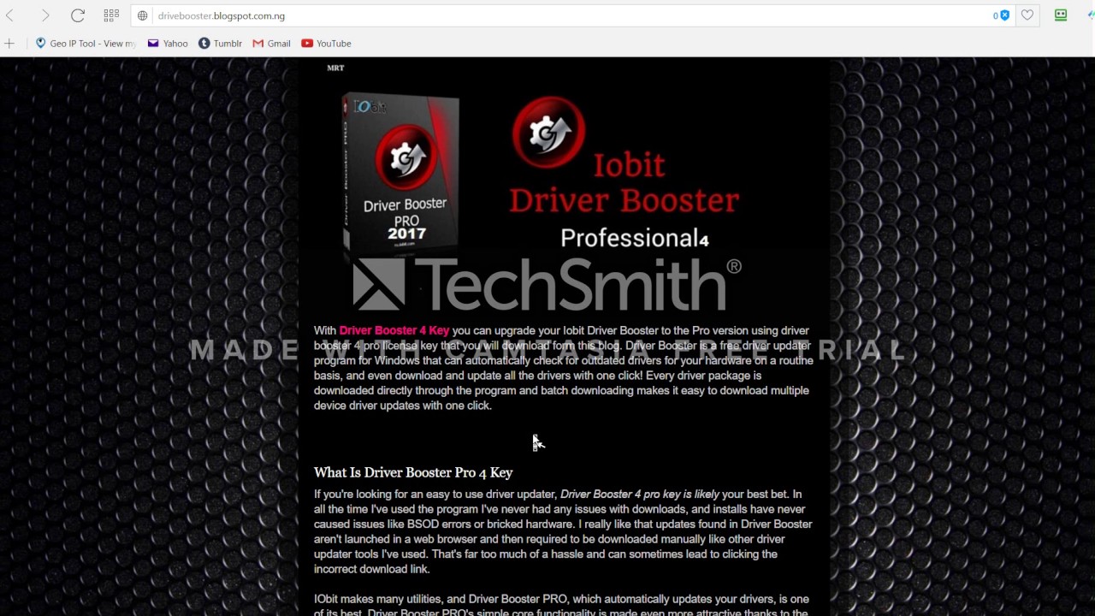This screenshot has width=1095, height=616.
Task: Go back to the previous page
Action: click(10, 15)
